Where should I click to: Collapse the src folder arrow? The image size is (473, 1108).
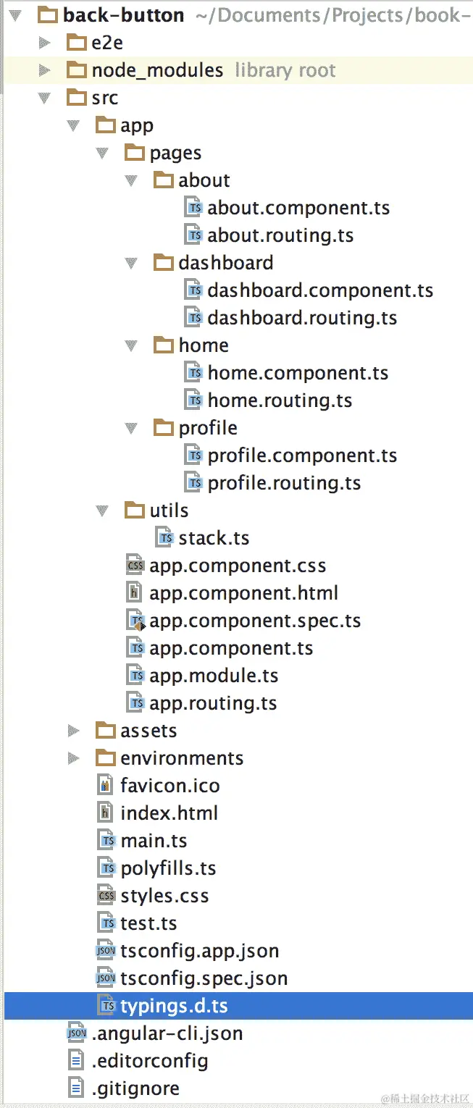(x=45, y=98)
